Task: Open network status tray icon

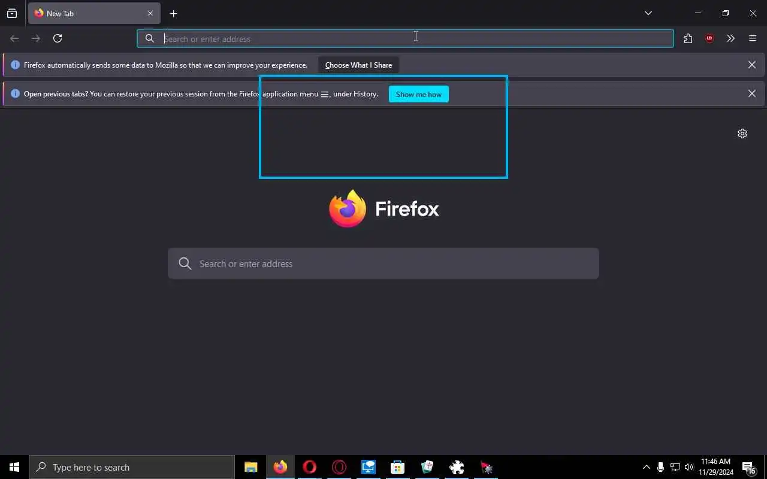Action: [x=675, y=467]
